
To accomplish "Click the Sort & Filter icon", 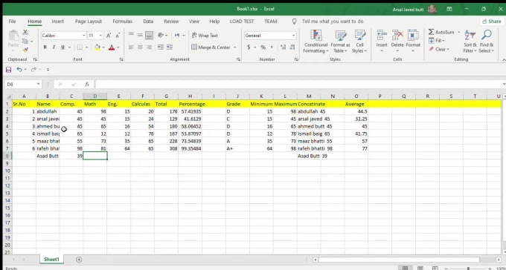I will (x=470, y=35).
